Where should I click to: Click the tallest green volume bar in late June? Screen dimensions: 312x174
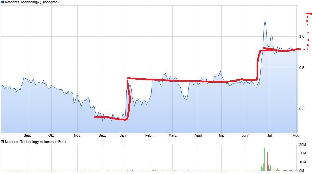(265, 159)
